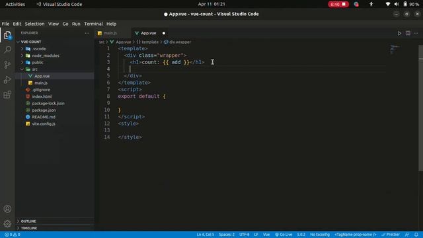Select the App.vue editor tab
This screenshot has height=238, width=423.
(x=148, y=33)
